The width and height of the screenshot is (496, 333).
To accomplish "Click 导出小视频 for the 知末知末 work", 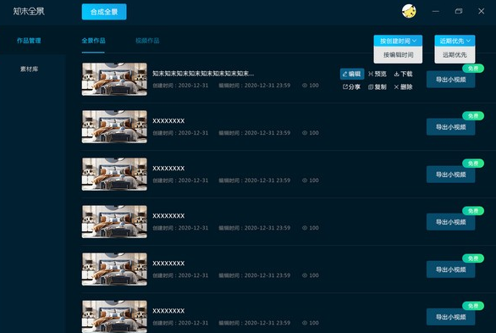I will 450,80.
